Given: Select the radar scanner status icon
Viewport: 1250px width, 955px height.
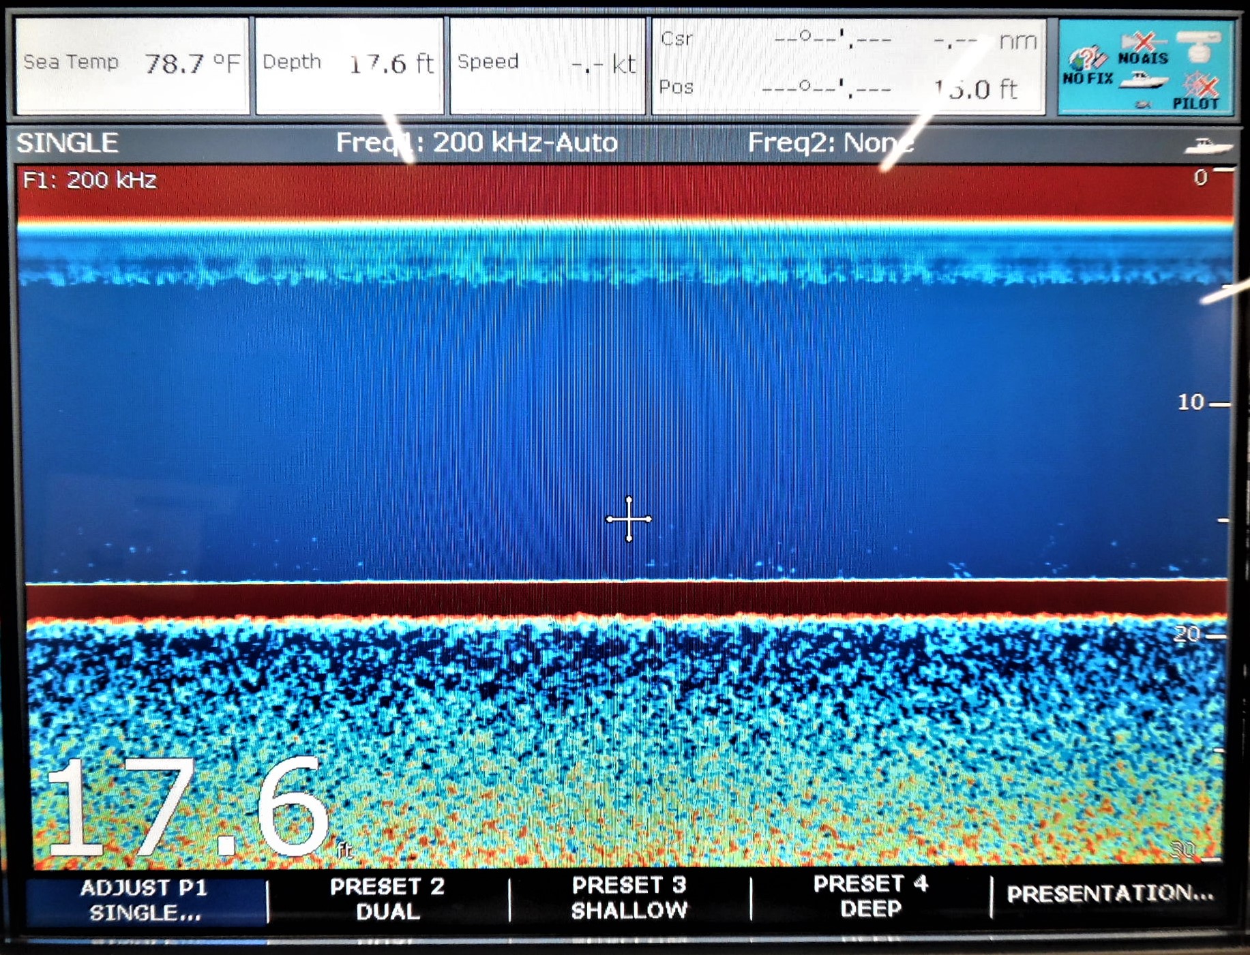Looking at the screenshot, I should coord(1198,46).
